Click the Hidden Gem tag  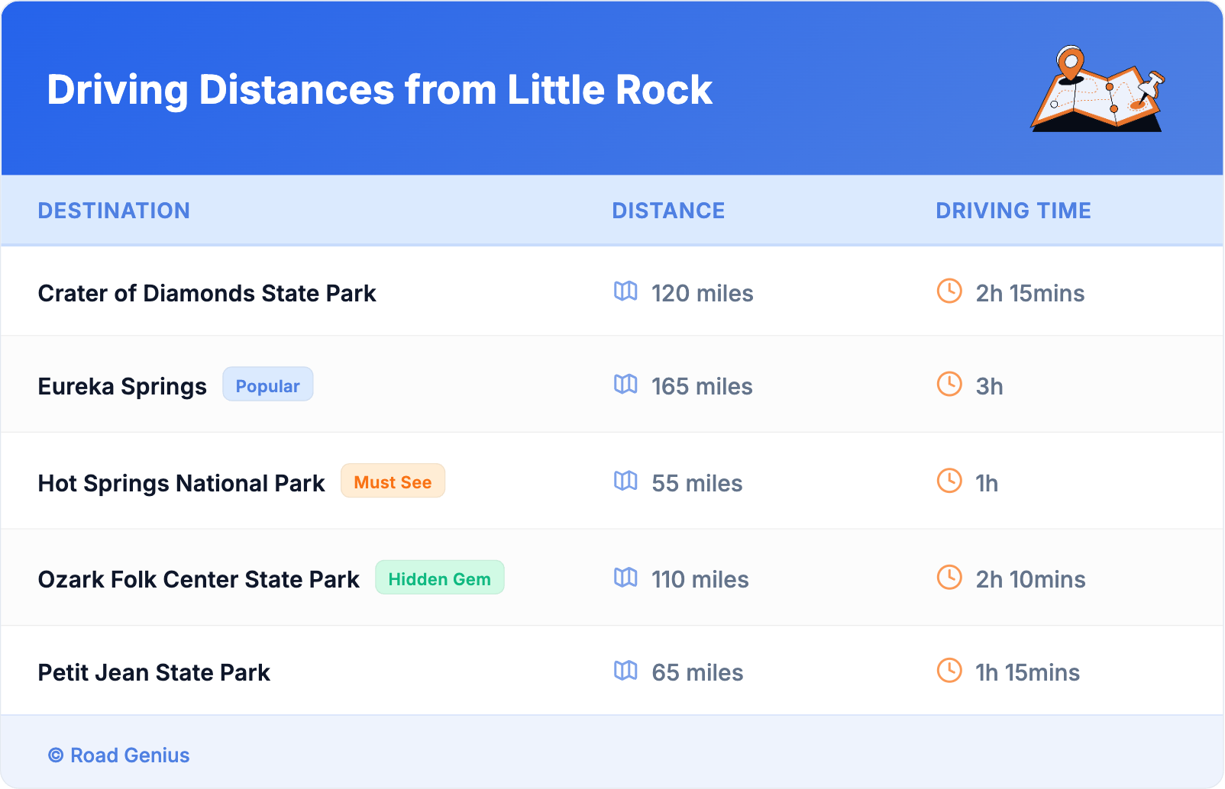tap(439, 578)
